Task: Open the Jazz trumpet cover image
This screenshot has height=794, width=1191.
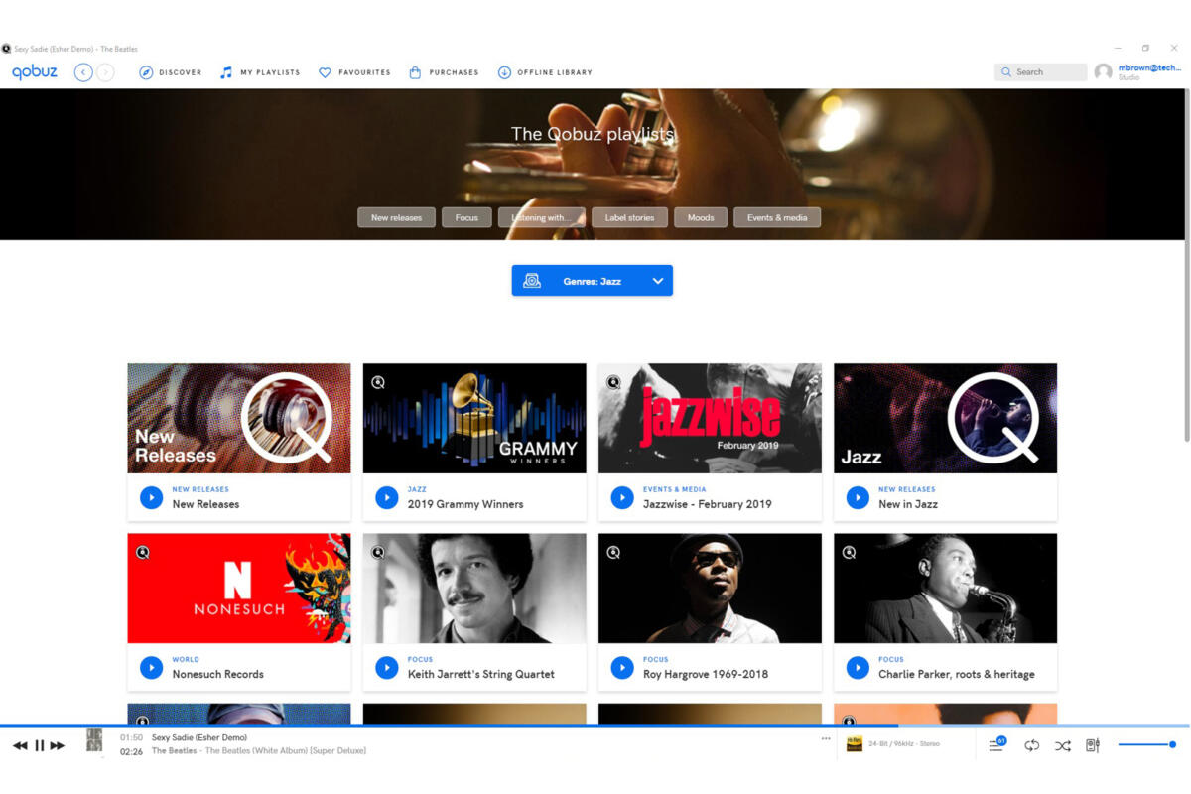Action: [x=945, y=418]
